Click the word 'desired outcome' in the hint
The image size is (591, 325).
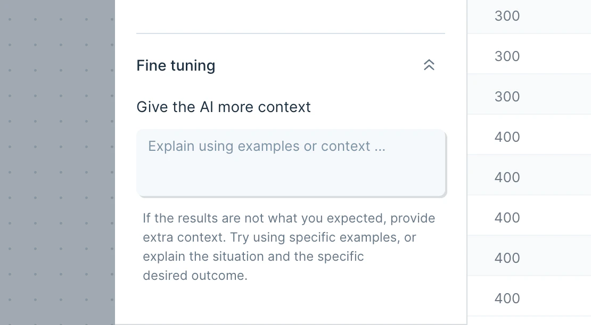[195, 276]
